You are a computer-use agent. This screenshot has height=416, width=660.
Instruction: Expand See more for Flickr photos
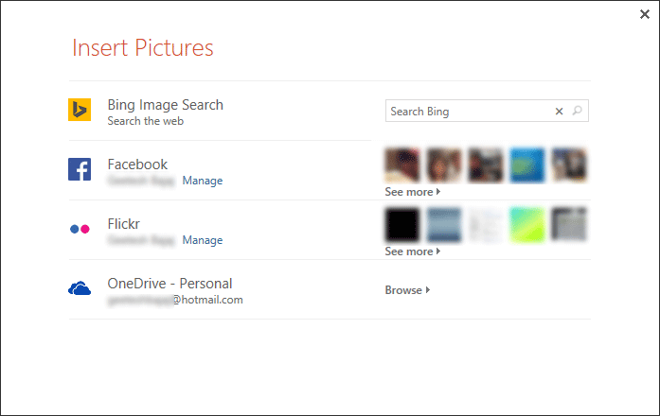coord(413,251)
